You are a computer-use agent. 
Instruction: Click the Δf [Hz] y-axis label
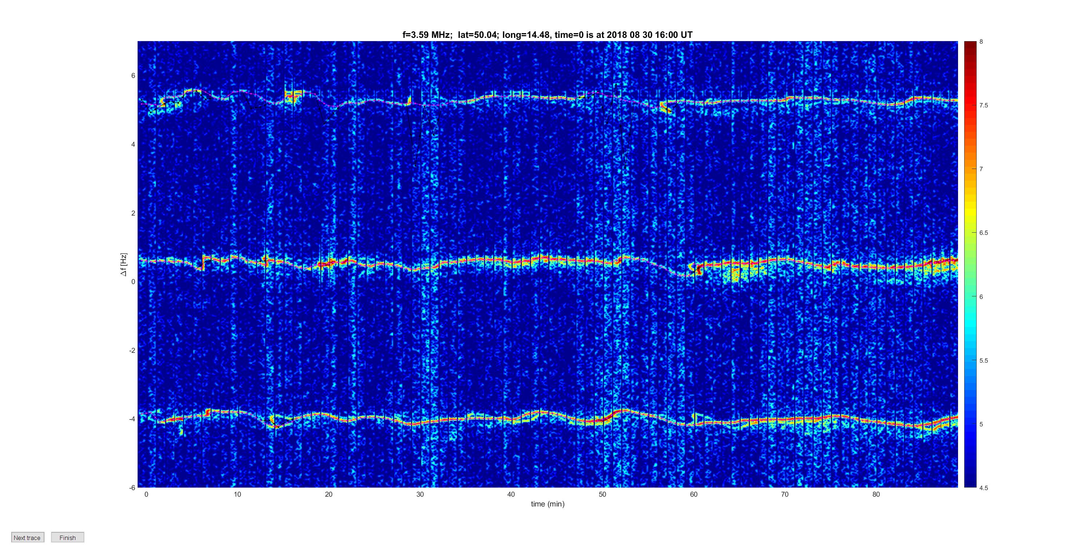point(123,265)
